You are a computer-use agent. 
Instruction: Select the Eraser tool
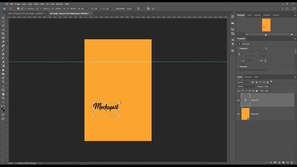(x=3, y=62)
